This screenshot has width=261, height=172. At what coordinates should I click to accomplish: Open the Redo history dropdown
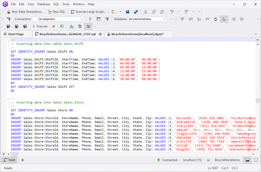pos(193,12)
